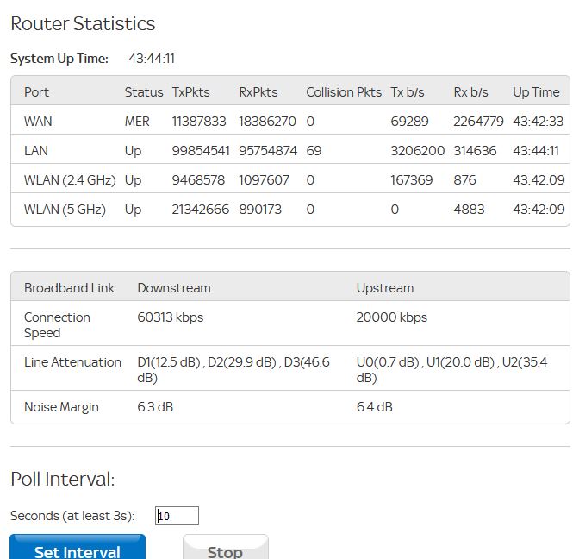Click the Collision Pkts column header

click(x=344, y=92)
